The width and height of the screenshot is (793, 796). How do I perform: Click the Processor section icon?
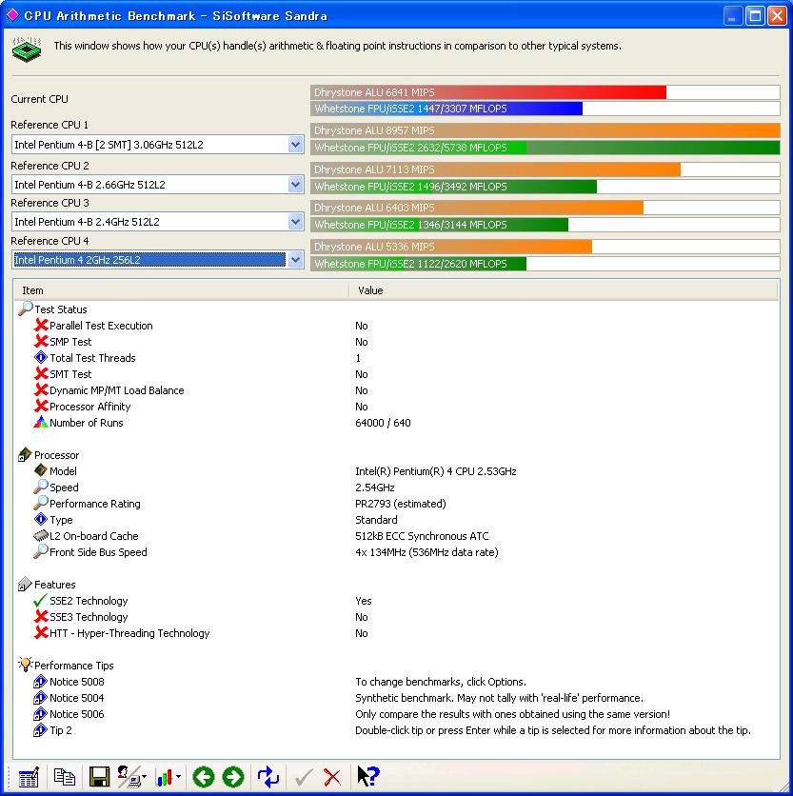pos(25,454)
